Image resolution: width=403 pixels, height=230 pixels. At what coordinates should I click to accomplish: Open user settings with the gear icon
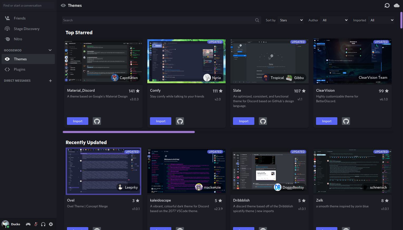pyautogui.click(x=51, y=224)
